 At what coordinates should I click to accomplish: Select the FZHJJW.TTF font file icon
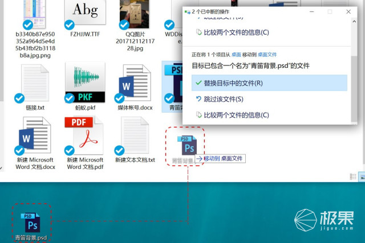pyautogui.click(x=85, y=13)
